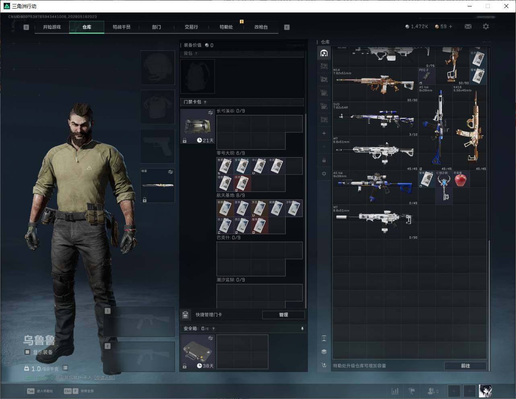The image size is (516, 399).
Task: Select the red apple item in warehouse
Action: click(460, 179)
